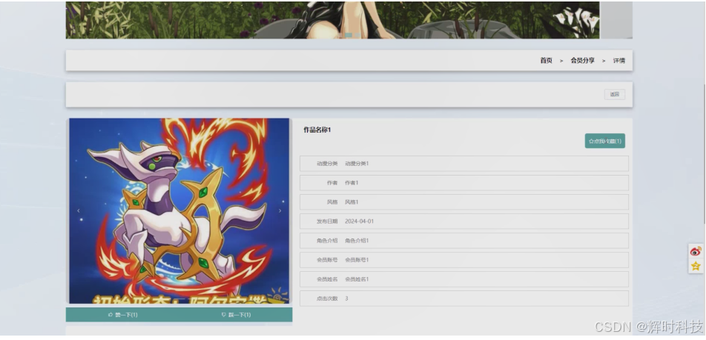Click the 点击次数 label
The image size is (706, 340).
click(x=327, y=299)
